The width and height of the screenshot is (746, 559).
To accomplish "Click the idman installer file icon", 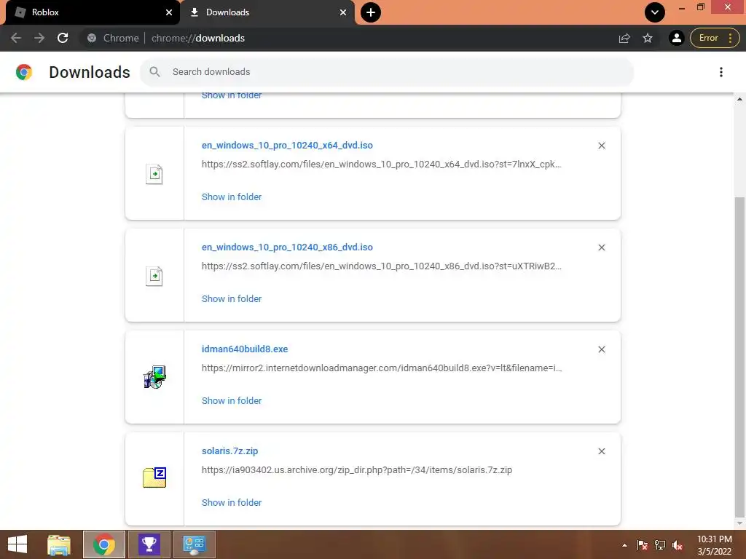I will [154, 377].
